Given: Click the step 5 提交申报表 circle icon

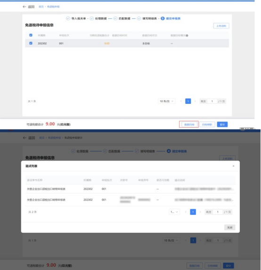Looking at the screenshot, I should [x=163, y=18].
